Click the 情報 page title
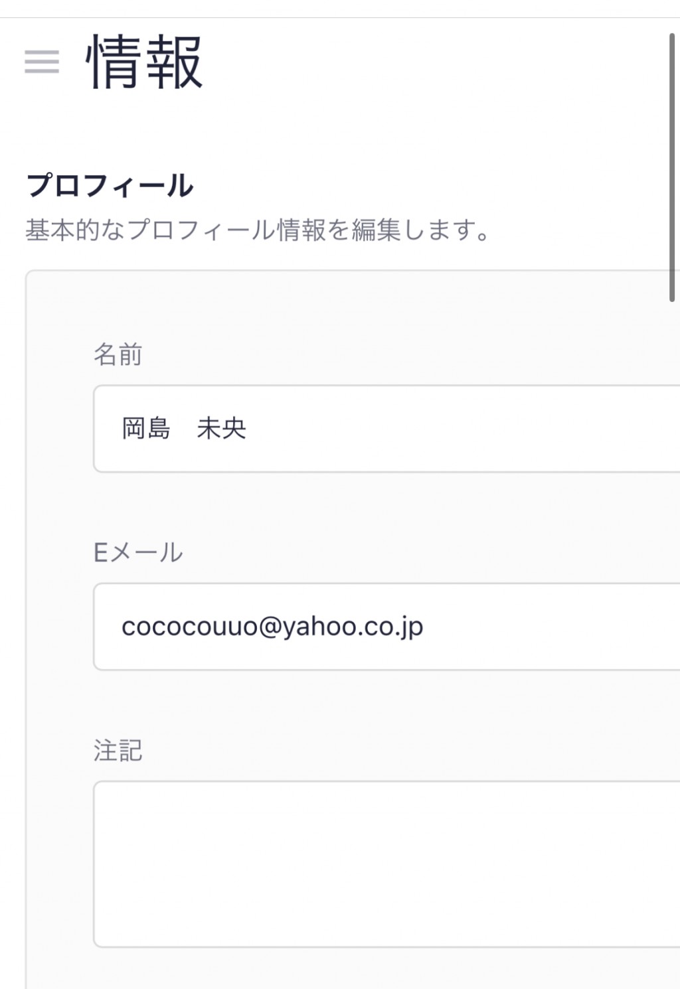Image resolution: width=680 pixels, height=989 pixels. pos(144,62)
